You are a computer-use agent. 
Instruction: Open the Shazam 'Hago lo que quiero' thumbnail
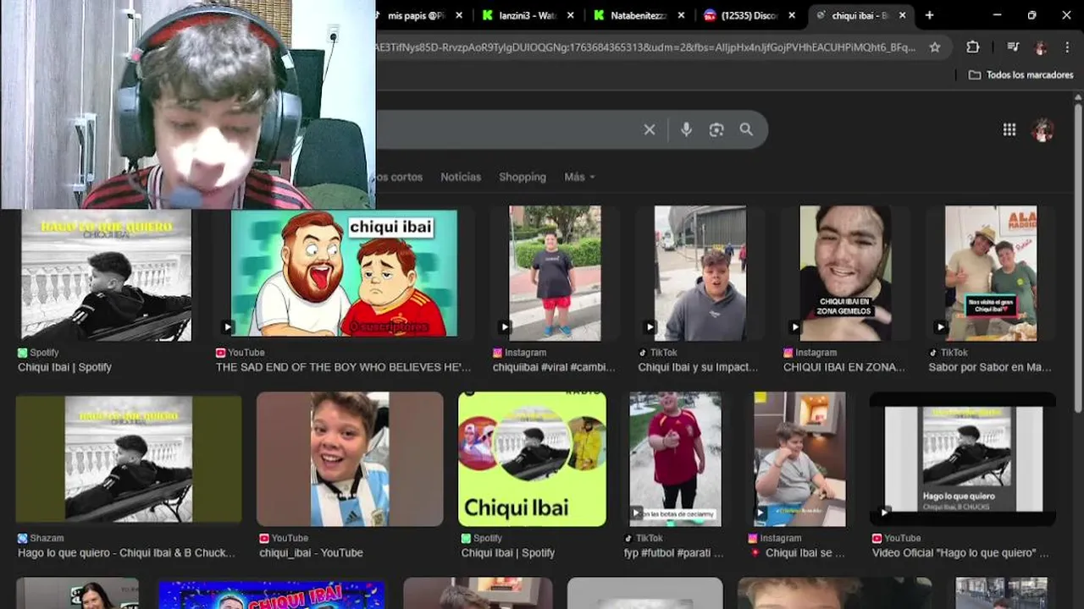(129, 458)
